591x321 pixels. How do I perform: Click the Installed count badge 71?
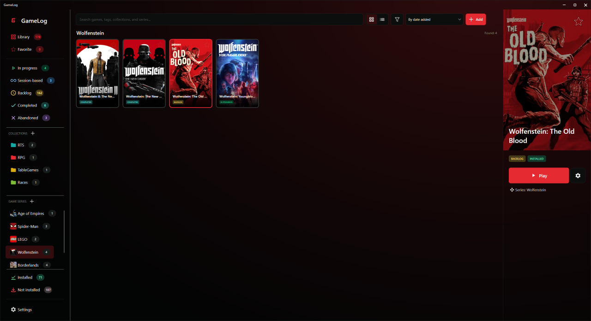click(40, 277)
